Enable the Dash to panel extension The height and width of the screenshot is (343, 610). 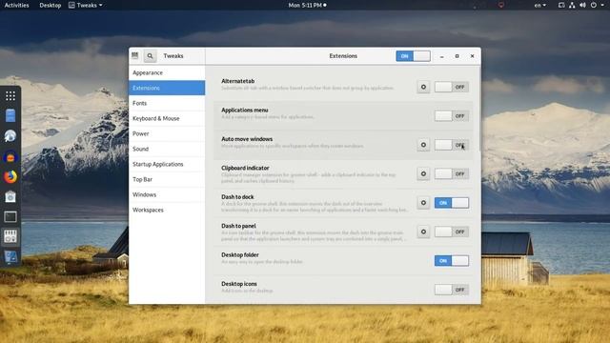[x=451, y=232]
